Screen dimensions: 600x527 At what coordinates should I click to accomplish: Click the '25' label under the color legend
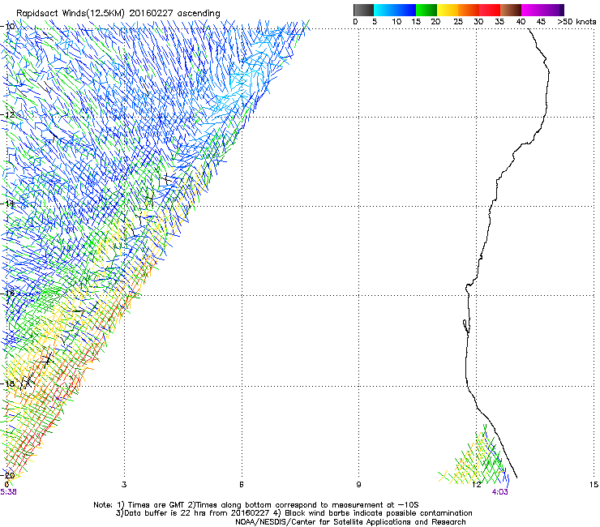click(x=458, y=22)
